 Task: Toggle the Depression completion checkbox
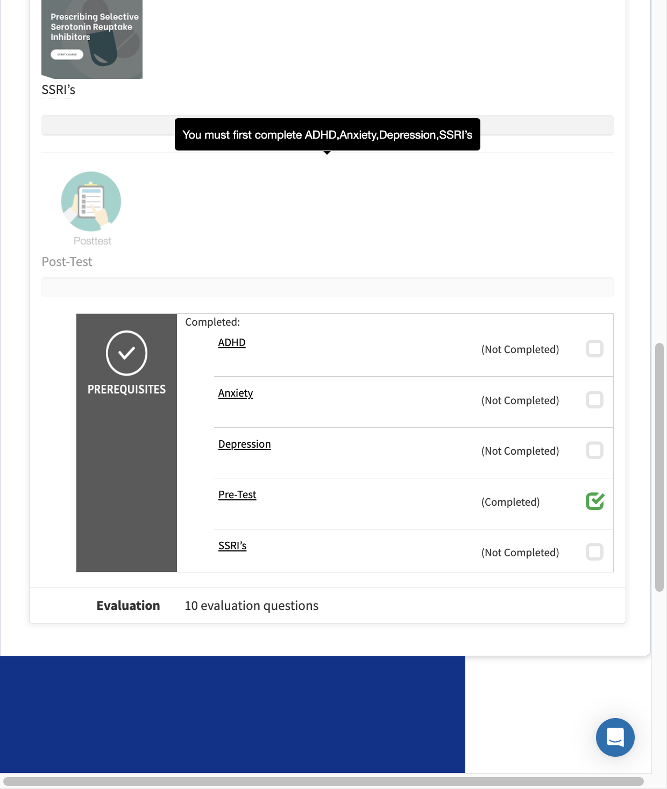click(594, 450)
